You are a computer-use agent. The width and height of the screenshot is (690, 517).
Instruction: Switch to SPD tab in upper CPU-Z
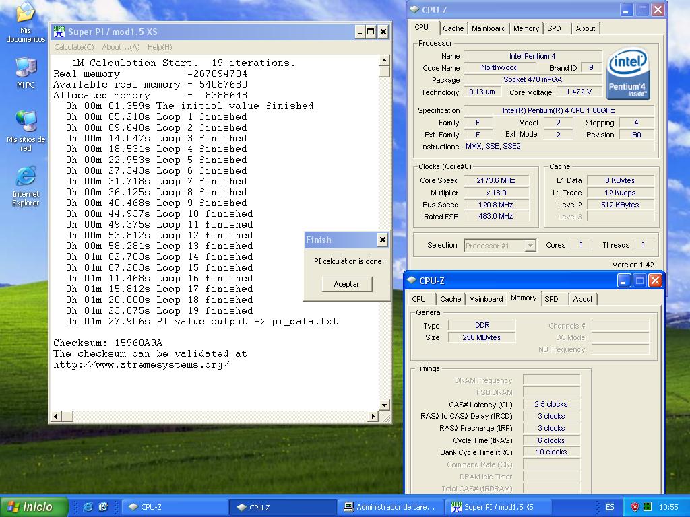(555, 28)
